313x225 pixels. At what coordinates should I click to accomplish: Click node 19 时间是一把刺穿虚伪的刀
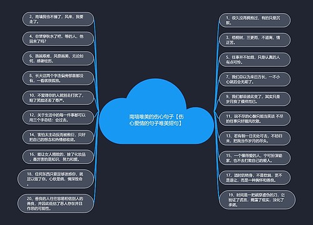click(257, 200)
